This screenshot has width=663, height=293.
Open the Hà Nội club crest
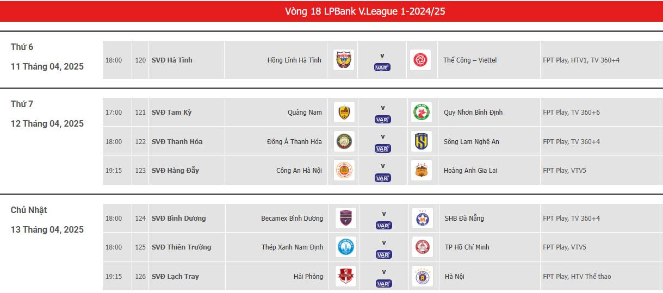tap(422, 276)
